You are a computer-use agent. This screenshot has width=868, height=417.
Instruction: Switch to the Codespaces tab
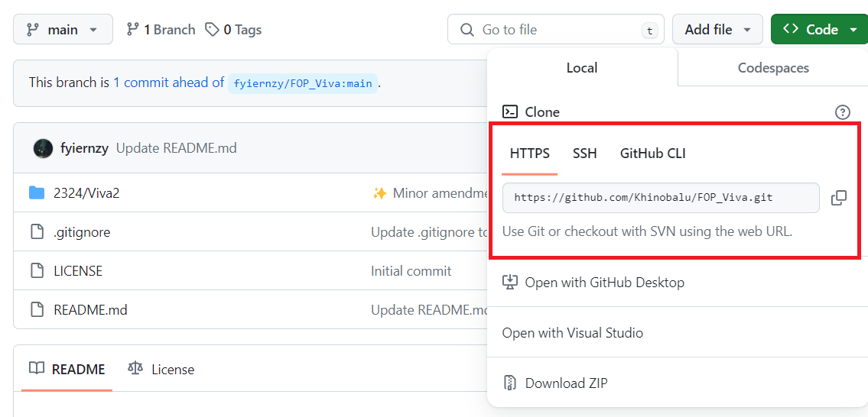772,67
